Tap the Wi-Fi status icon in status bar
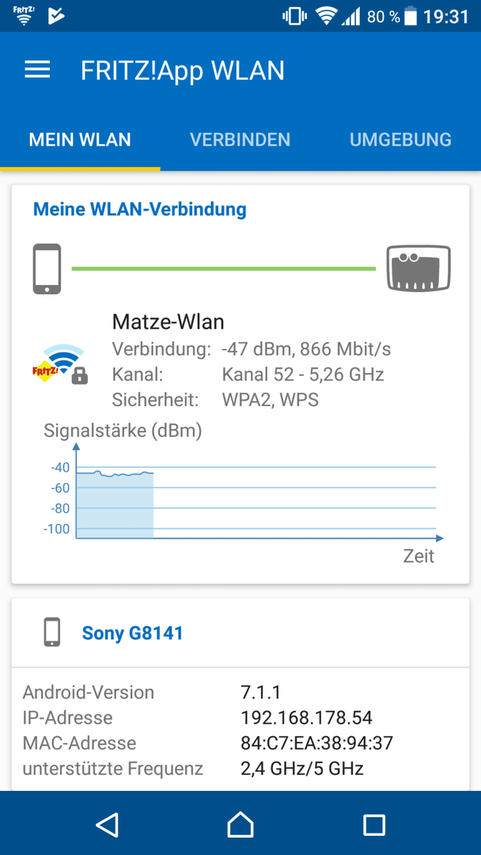This screenshot has height=855, width=481. [x=326, y=17]
